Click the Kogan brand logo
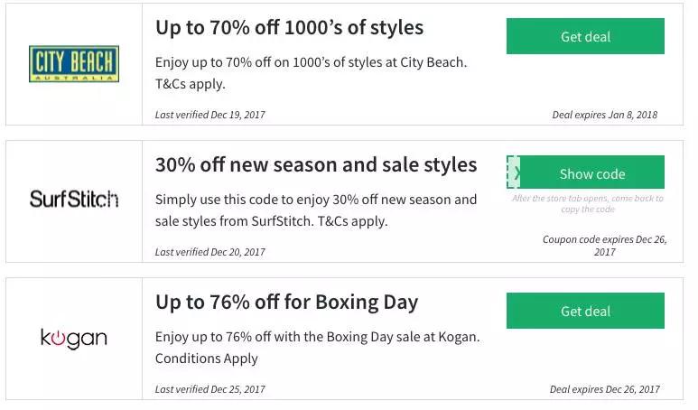 coord(74,339)
